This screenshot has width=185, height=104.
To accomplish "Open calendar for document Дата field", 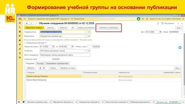I will (160, 32).
